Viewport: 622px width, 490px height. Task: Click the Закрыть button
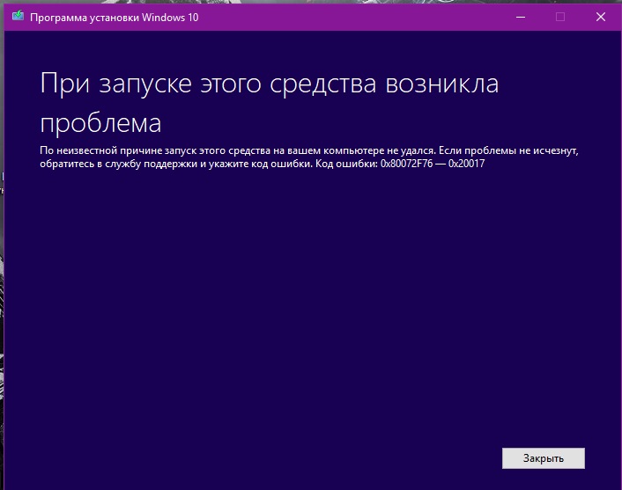543,458
